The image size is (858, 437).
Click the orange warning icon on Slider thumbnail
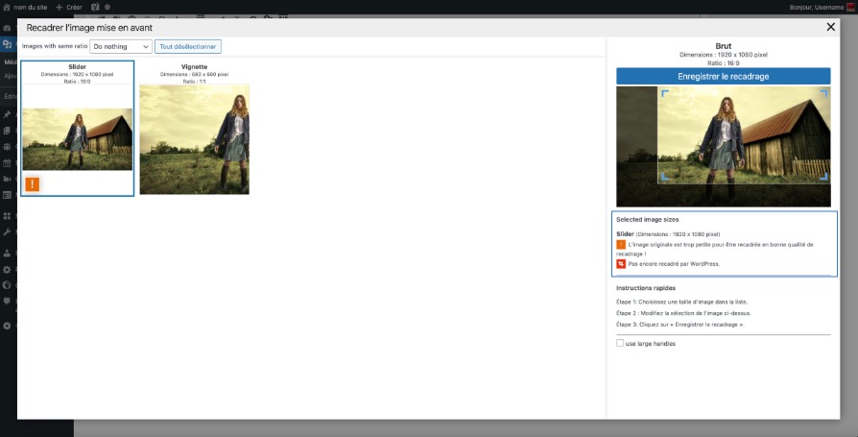click(33, 183)
